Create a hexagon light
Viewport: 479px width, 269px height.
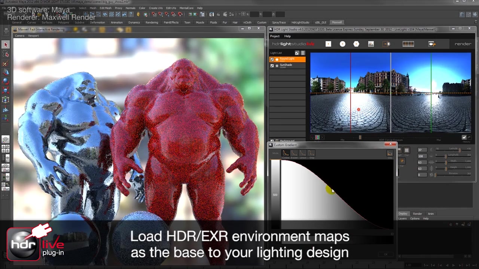[356, 44]
